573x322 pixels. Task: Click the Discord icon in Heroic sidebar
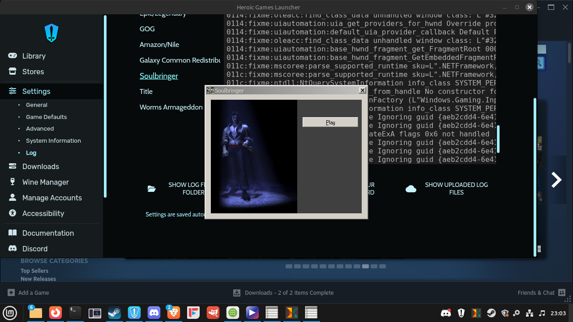click(13, 249)
